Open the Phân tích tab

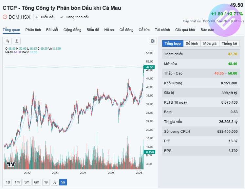pos(33,30)
